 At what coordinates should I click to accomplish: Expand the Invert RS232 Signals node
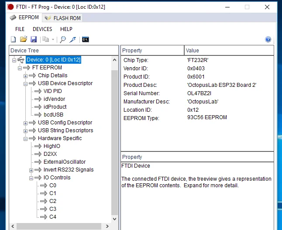point(31,170)
